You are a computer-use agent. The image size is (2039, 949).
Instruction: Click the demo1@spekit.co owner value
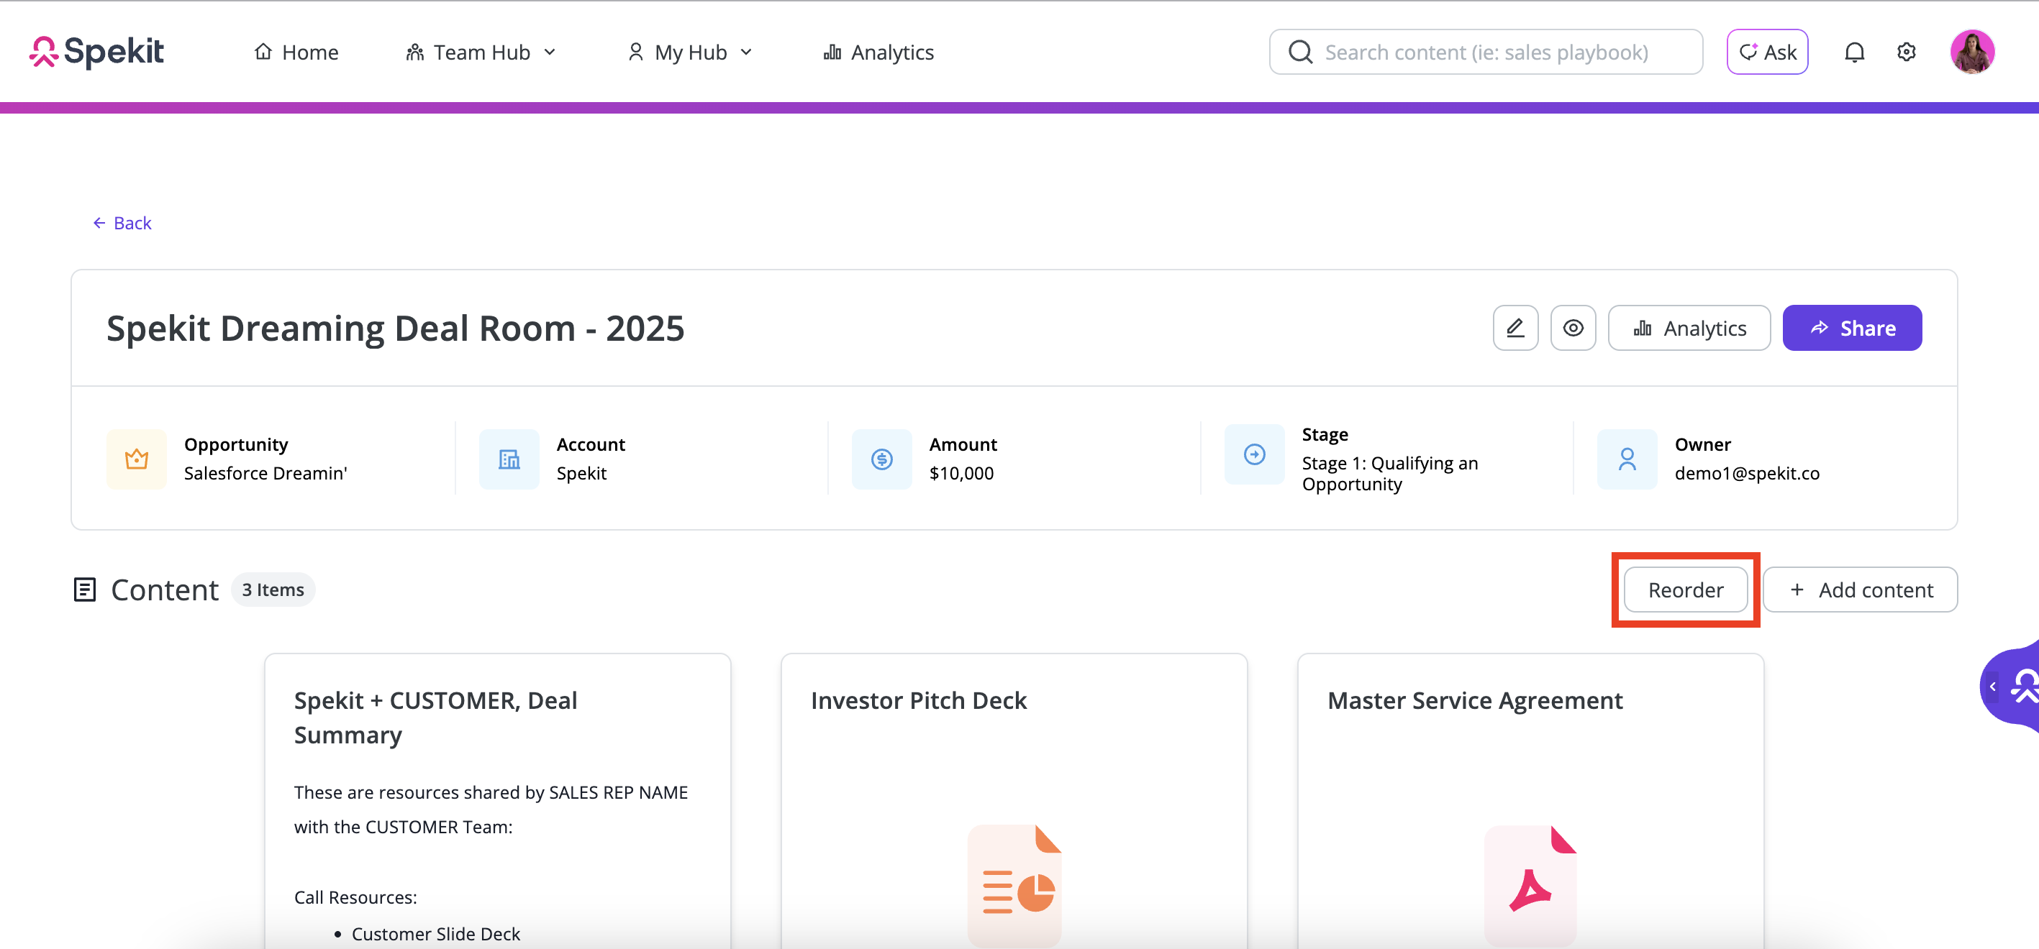1747,473
